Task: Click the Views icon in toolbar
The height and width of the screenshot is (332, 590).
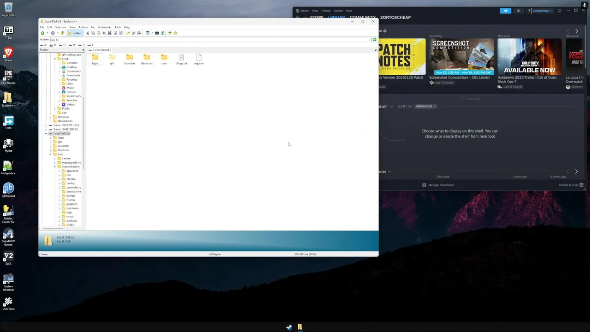Action: coord(147,33)
